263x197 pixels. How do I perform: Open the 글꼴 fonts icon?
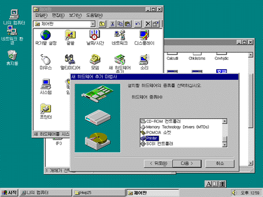click(70, 37)
